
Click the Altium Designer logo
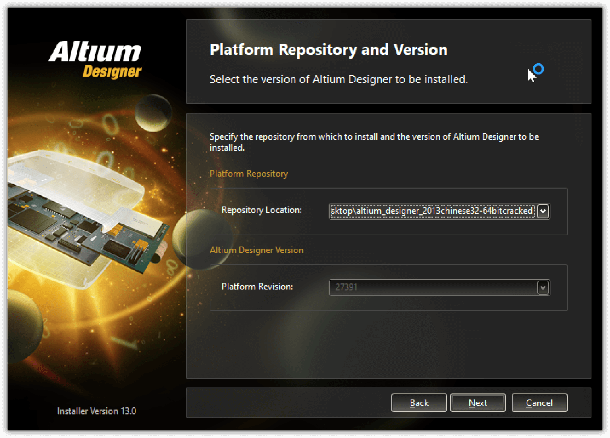pos(95,59)
